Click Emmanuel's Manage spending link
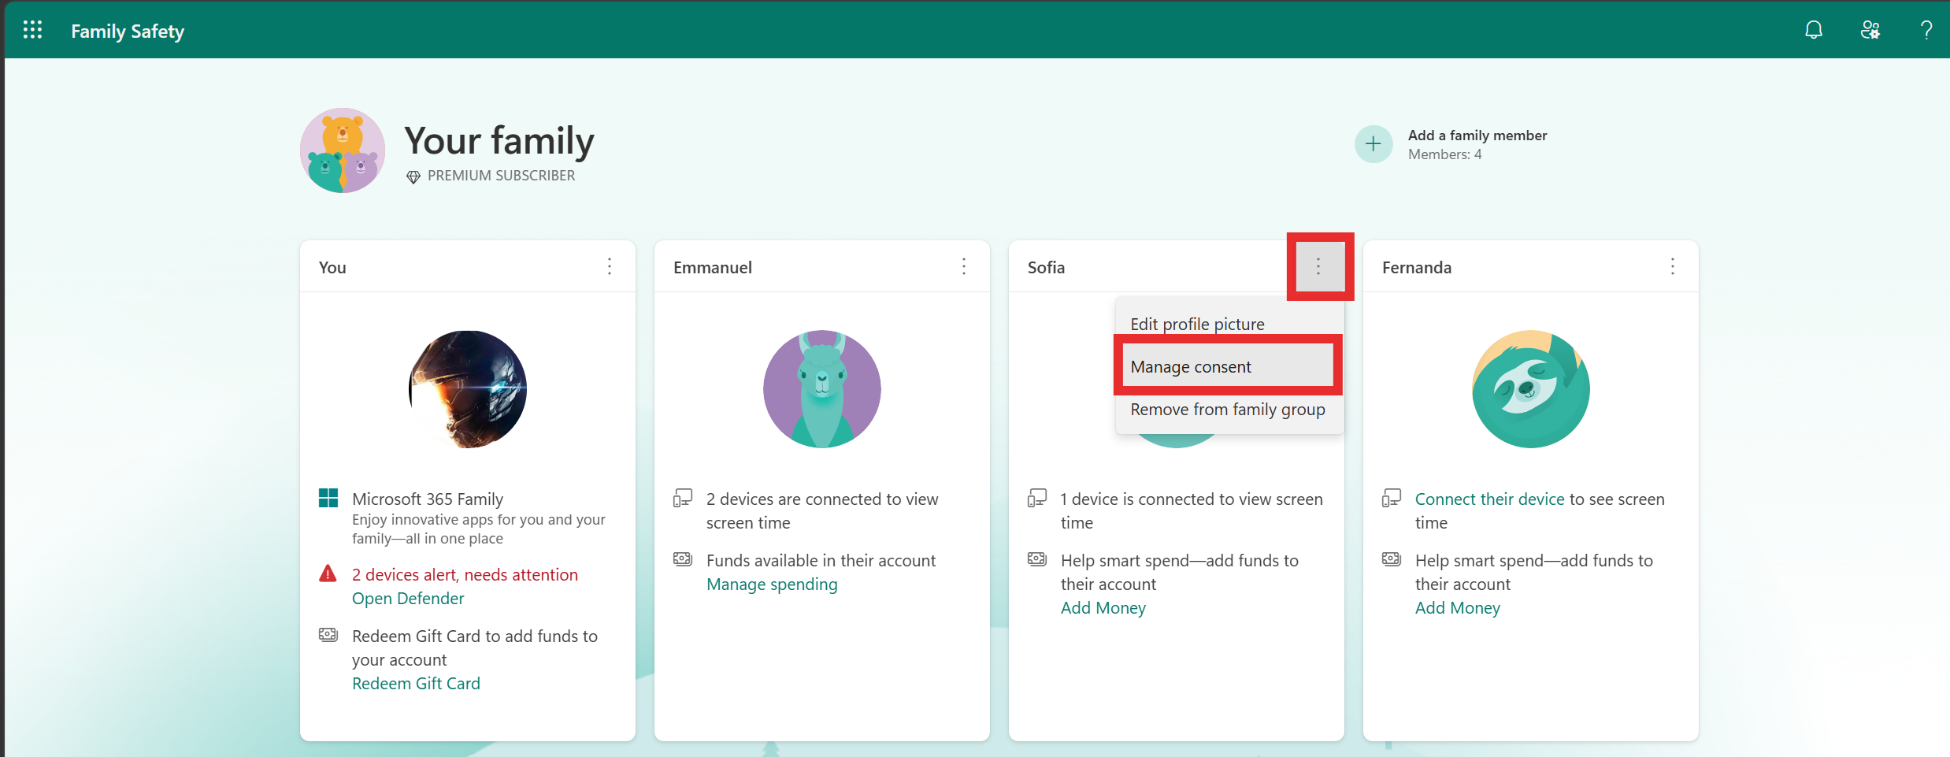This screenshot has height=757, width=1950. tap(772, 584)
